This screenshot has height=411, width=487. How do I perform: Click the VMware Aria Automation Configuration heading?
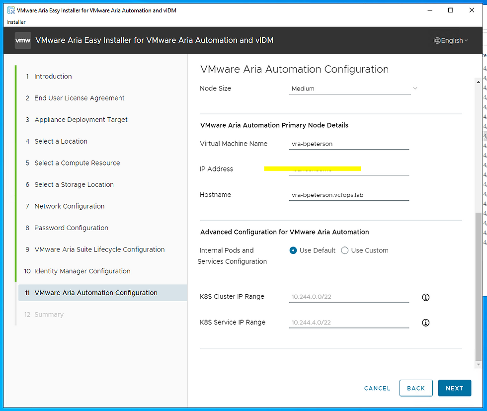pos(294,69)
